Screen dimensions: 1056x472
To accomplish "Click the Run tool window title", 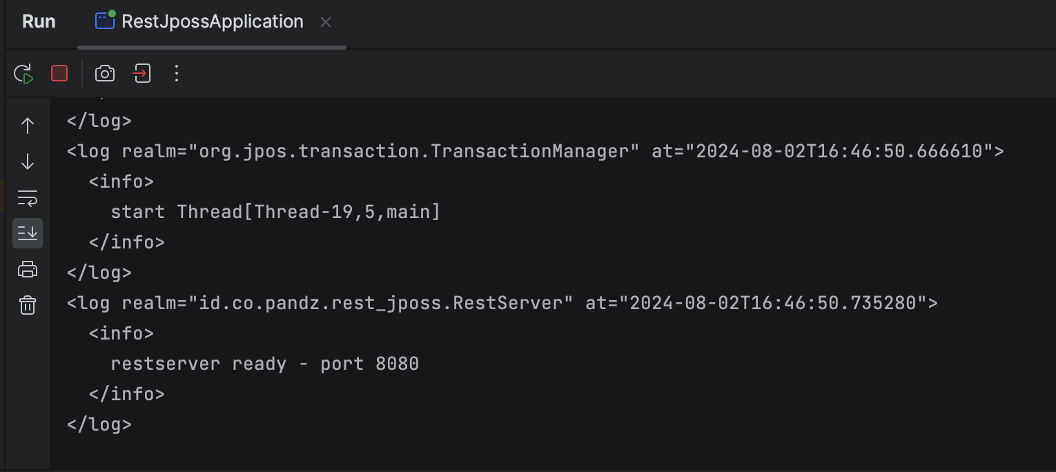I will (39, 21).
